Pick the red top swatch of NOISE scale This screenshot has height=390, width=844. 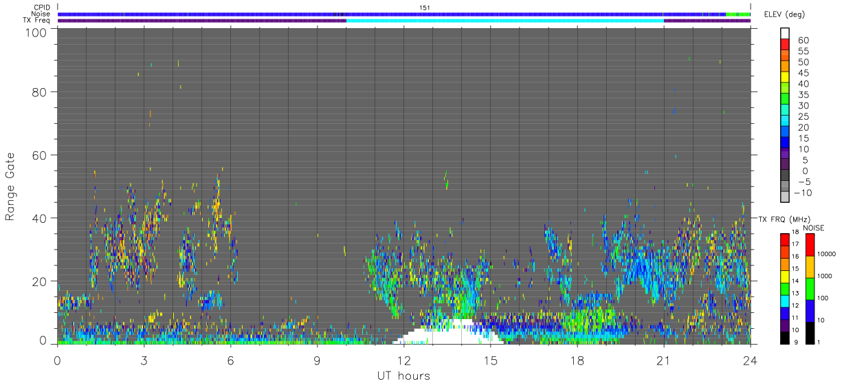point(810,245)
